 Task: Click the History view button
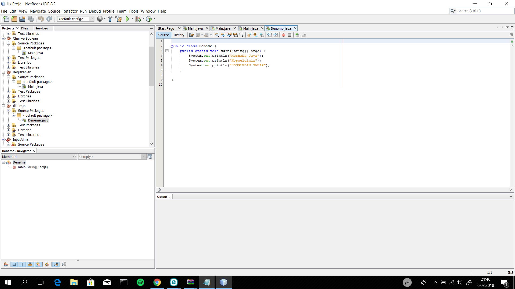click(x=179, y=35)
